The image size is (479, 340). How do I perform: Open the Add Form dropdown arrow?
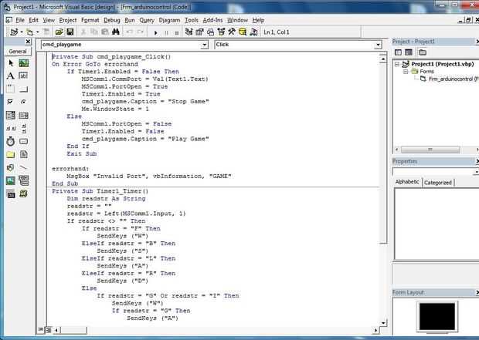coord(38,32)
